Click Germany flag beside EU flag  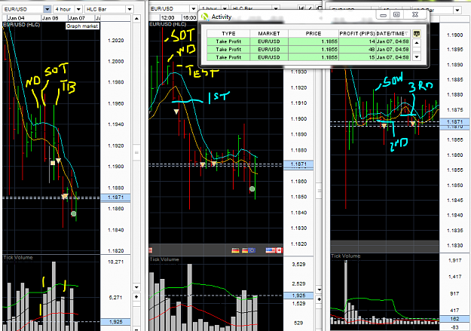tap(245, 250)
